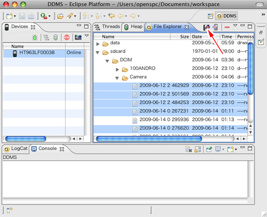Click the Forward navigation arrow
The image size is (267, 217).
pos(133,16)
